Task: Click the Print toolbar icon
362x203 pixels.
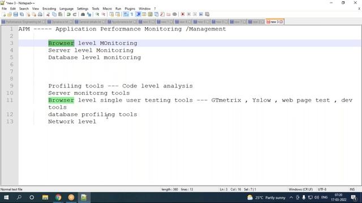Action: point(40,14)
